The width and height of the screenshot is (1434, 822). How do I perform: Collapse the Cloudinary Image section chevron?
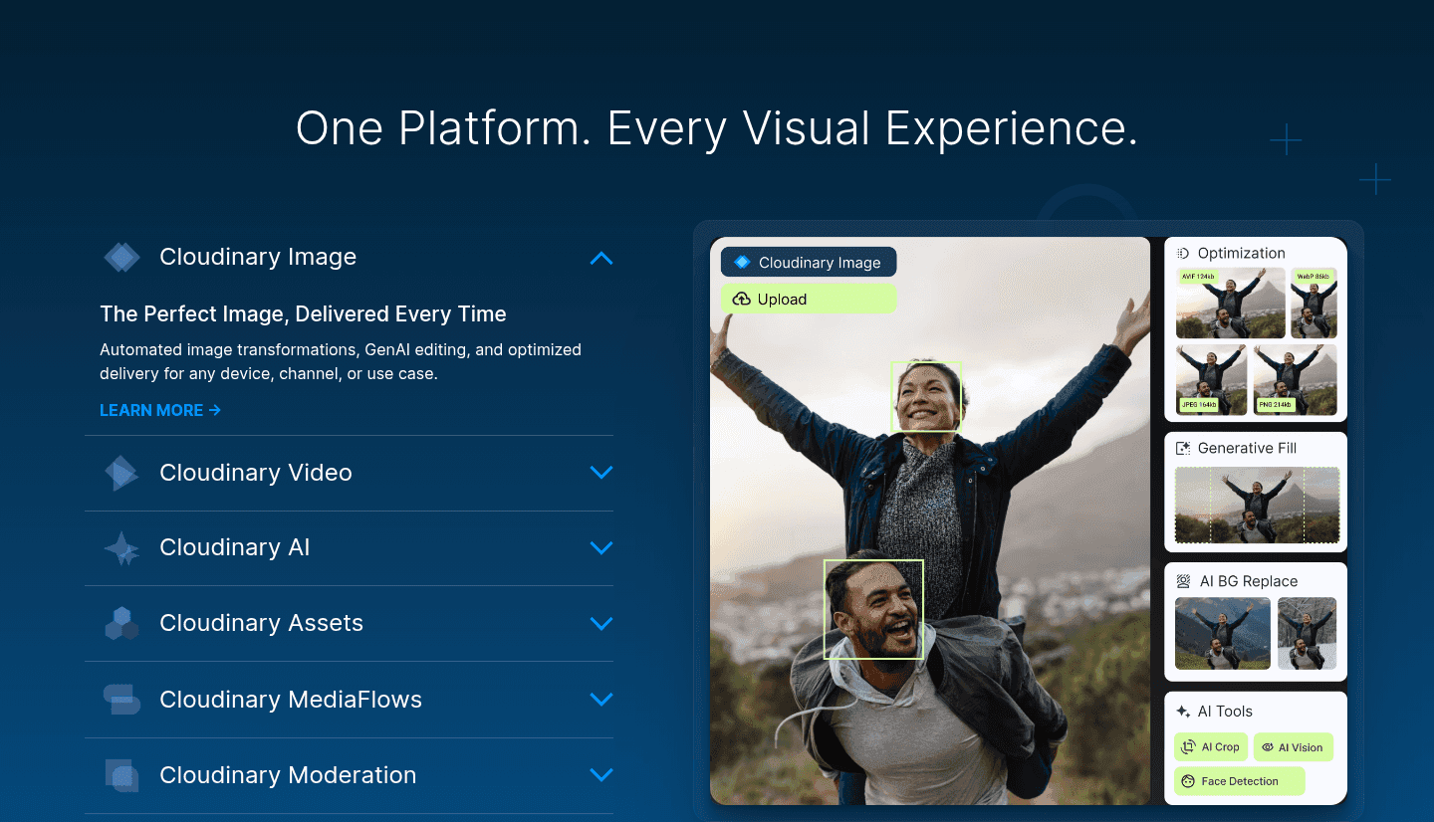click(601, 259)
